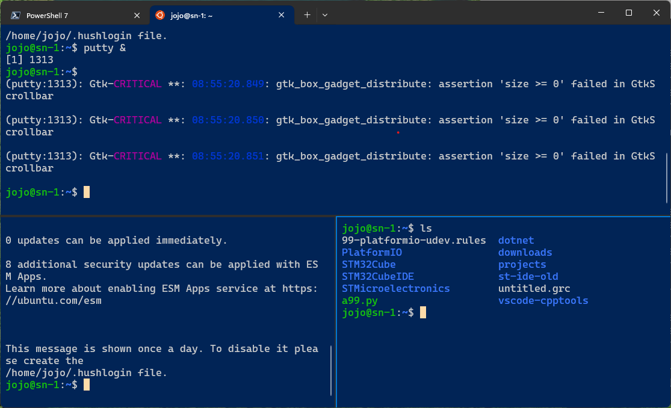
Task: Click the top pane's vertical scrollbar
Action: click(x=667, y=178)
